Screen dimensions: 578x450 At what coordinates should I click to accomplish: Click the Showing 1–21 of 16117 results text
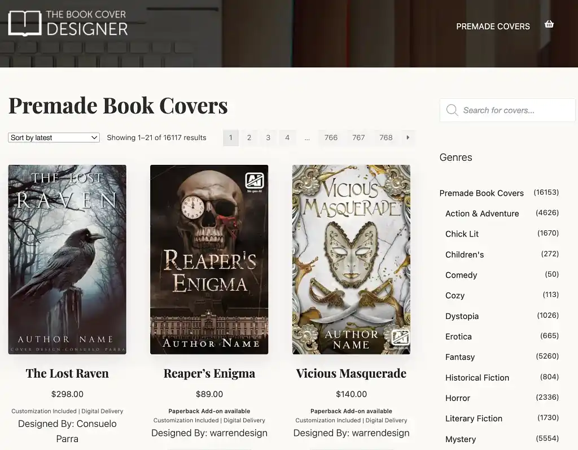pos(157,138)
